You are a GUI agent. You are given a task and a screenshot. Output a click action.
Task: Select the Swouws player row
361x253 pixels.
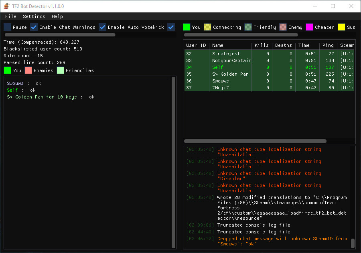[x=221, y=81]
